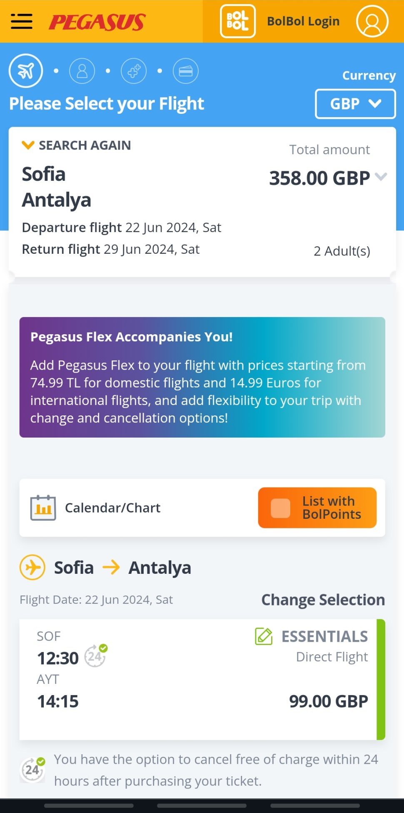Open the user profile icon

click(x=372, y=21)
